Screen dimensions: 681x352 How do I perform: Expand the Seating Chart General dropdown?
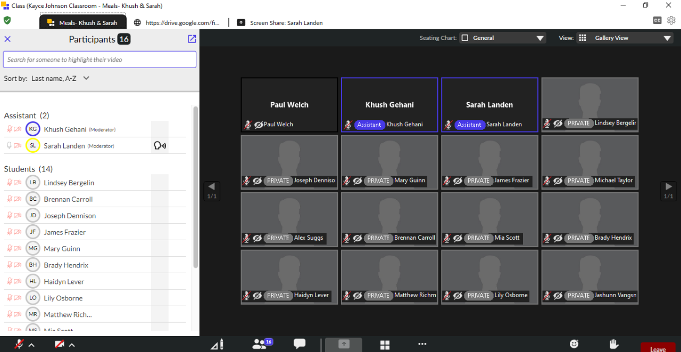click(x=503, y=38)
